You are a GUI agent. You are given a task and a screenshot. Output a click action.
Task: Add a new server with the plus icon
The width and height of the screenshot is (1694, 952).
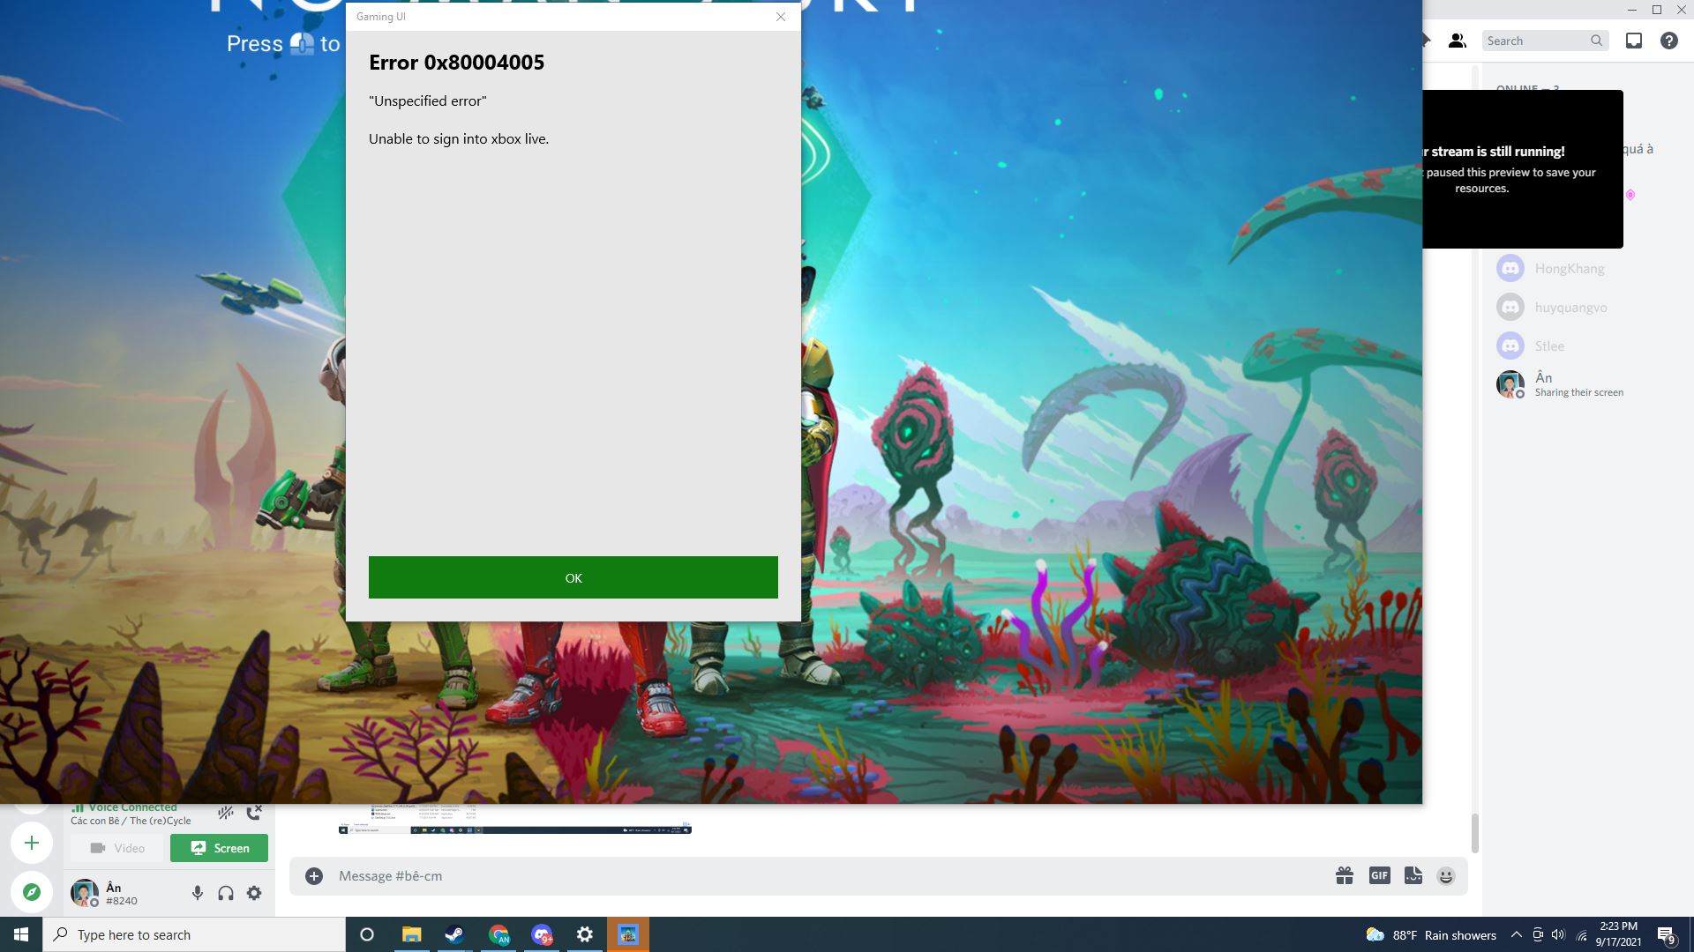tap(32, 842)
